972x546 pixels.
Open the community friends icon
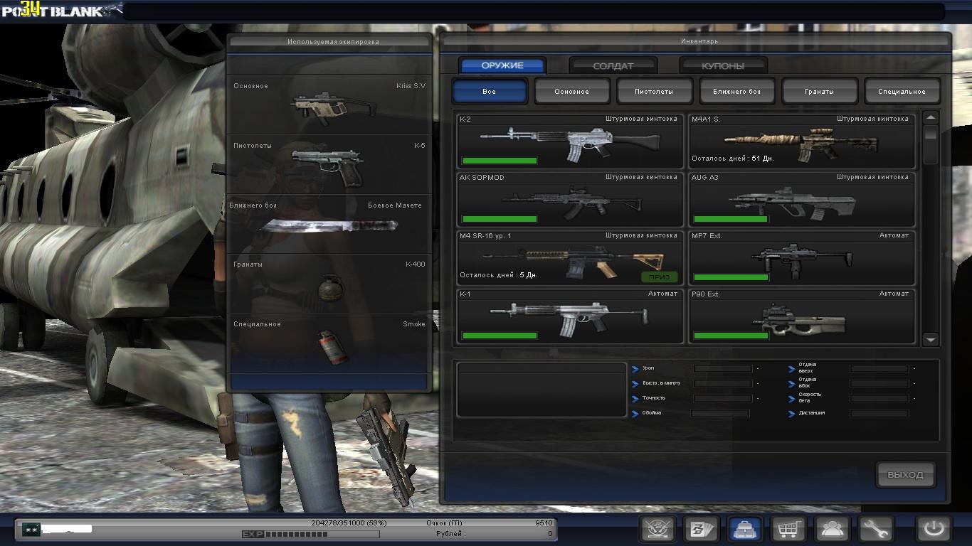click(832, 529)
